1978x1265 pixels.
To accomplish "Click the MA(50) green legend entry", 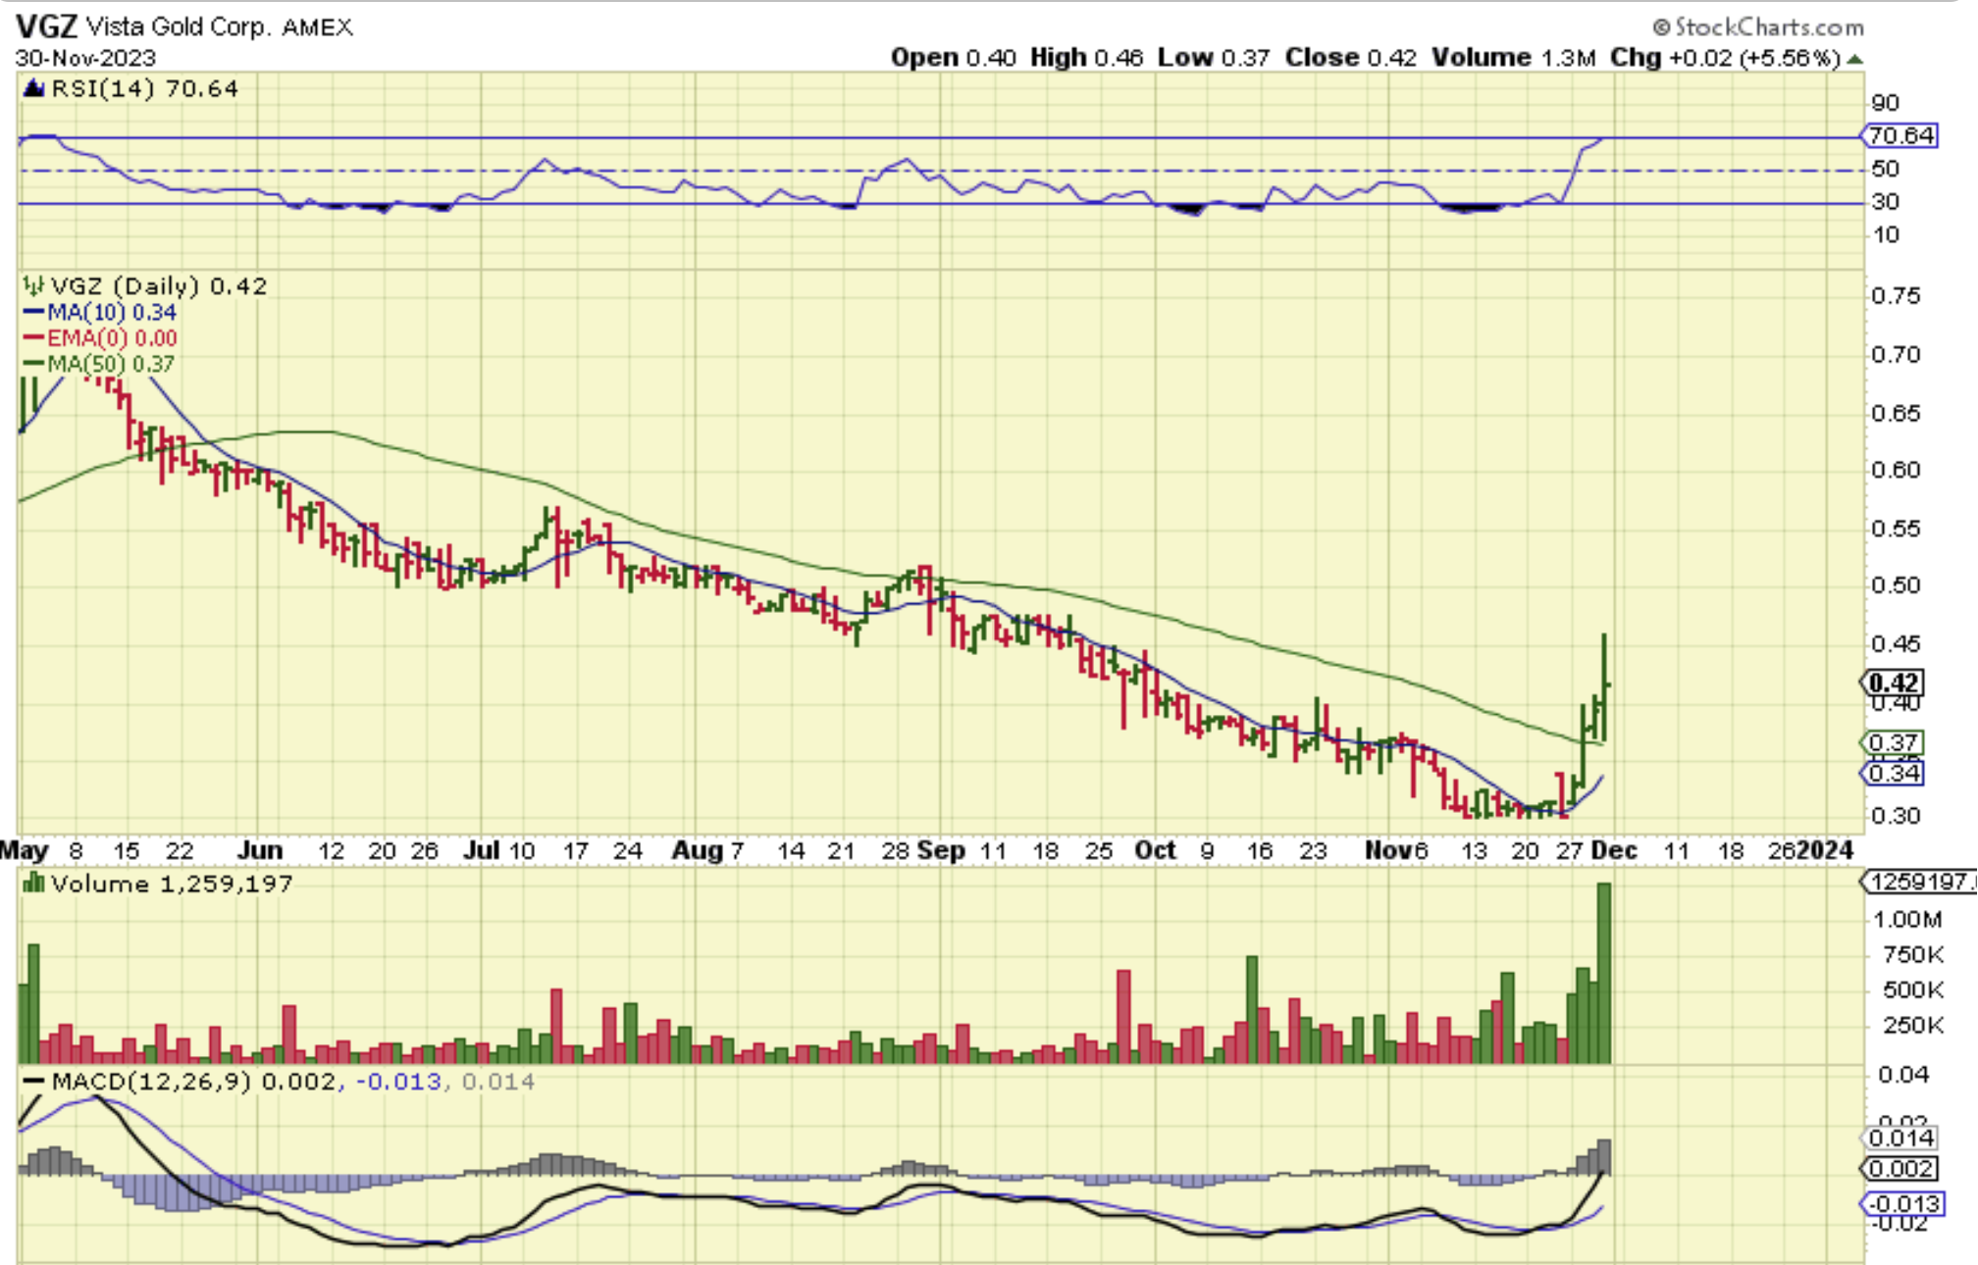I will 98,364.
